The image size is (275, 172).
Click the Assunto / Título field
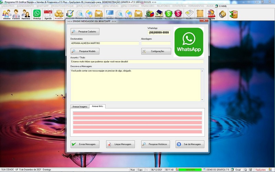137,62
